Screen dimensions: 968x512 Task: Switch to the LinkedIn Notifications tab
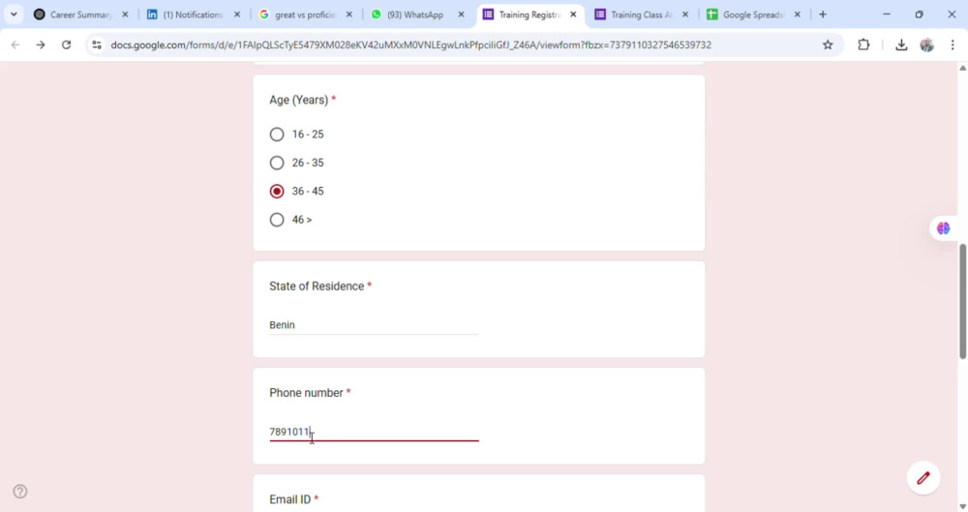[x=193, y=15]
